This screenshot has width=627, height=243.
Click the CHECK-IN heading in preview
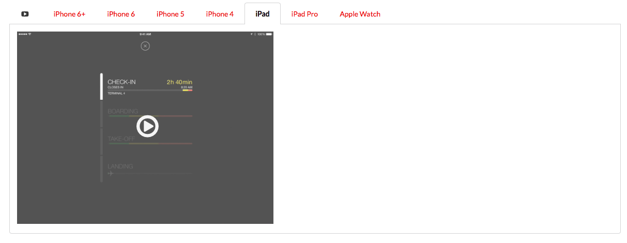click(121, 82)
